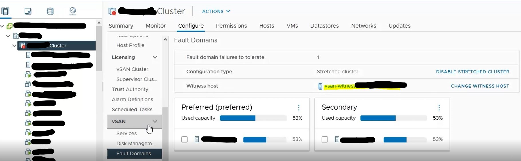Open the VMs and Templates inventory icon
Screen dimensions: 521x161
click(x=28, y=11)
